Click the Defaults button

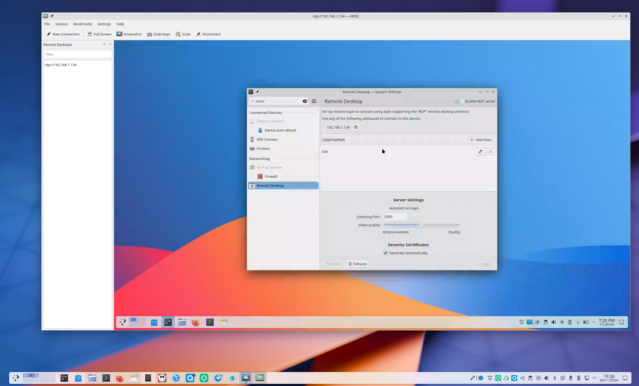pyautogui.click(x=357, y=264)
